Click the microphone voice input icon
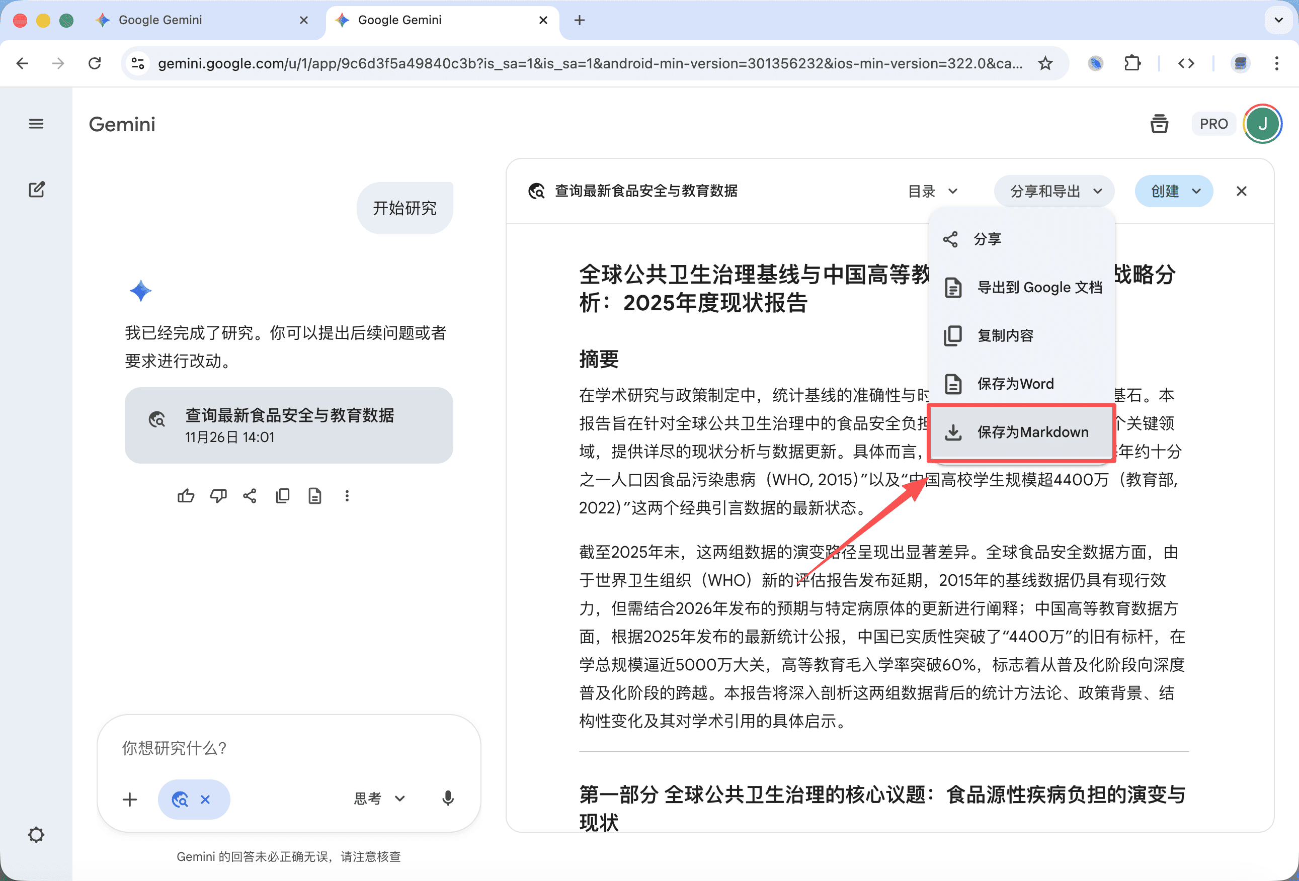This screenshot has width=1299, height=881. click(x=448, y=799)
